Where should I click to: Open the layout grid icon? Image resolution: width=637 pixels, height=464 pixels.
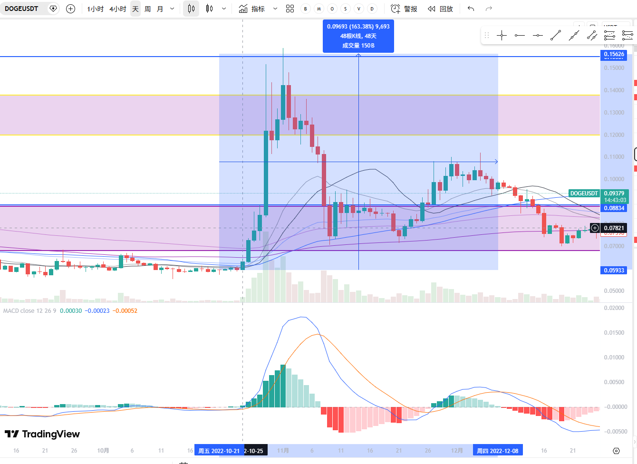(290, 9)
